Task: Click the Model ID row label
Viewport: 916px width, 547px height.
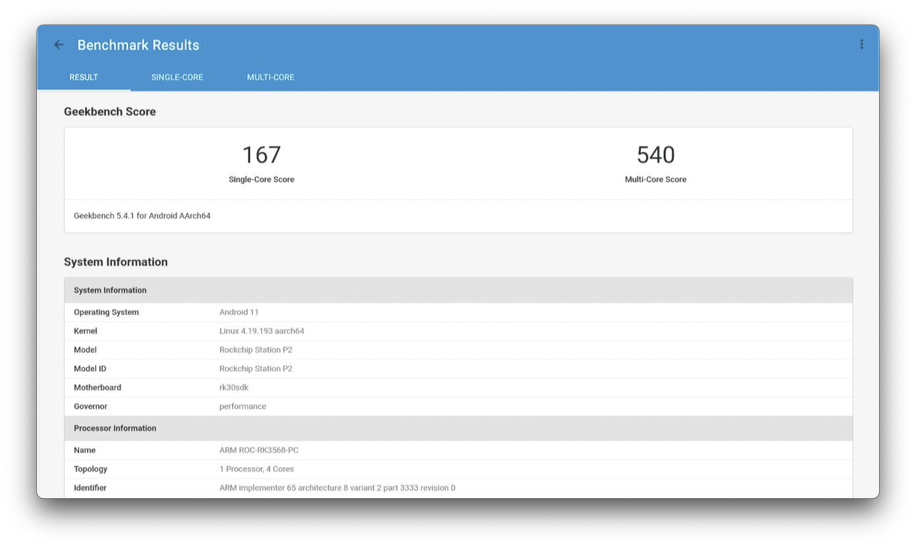Action: [90, 368]
